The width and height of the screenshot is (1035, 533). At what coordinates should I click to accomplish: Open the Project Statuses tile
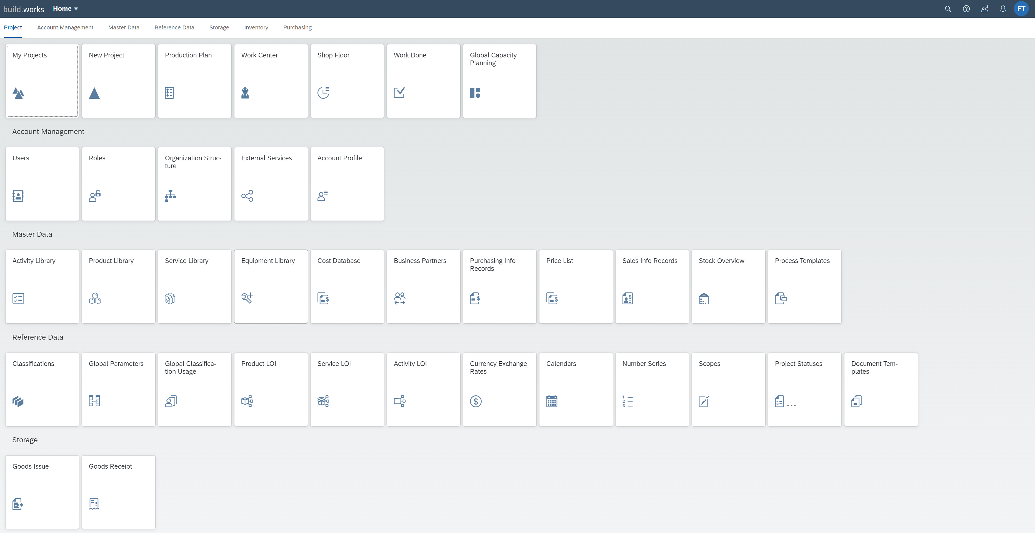pyautogui.click(x=804, y=389)
